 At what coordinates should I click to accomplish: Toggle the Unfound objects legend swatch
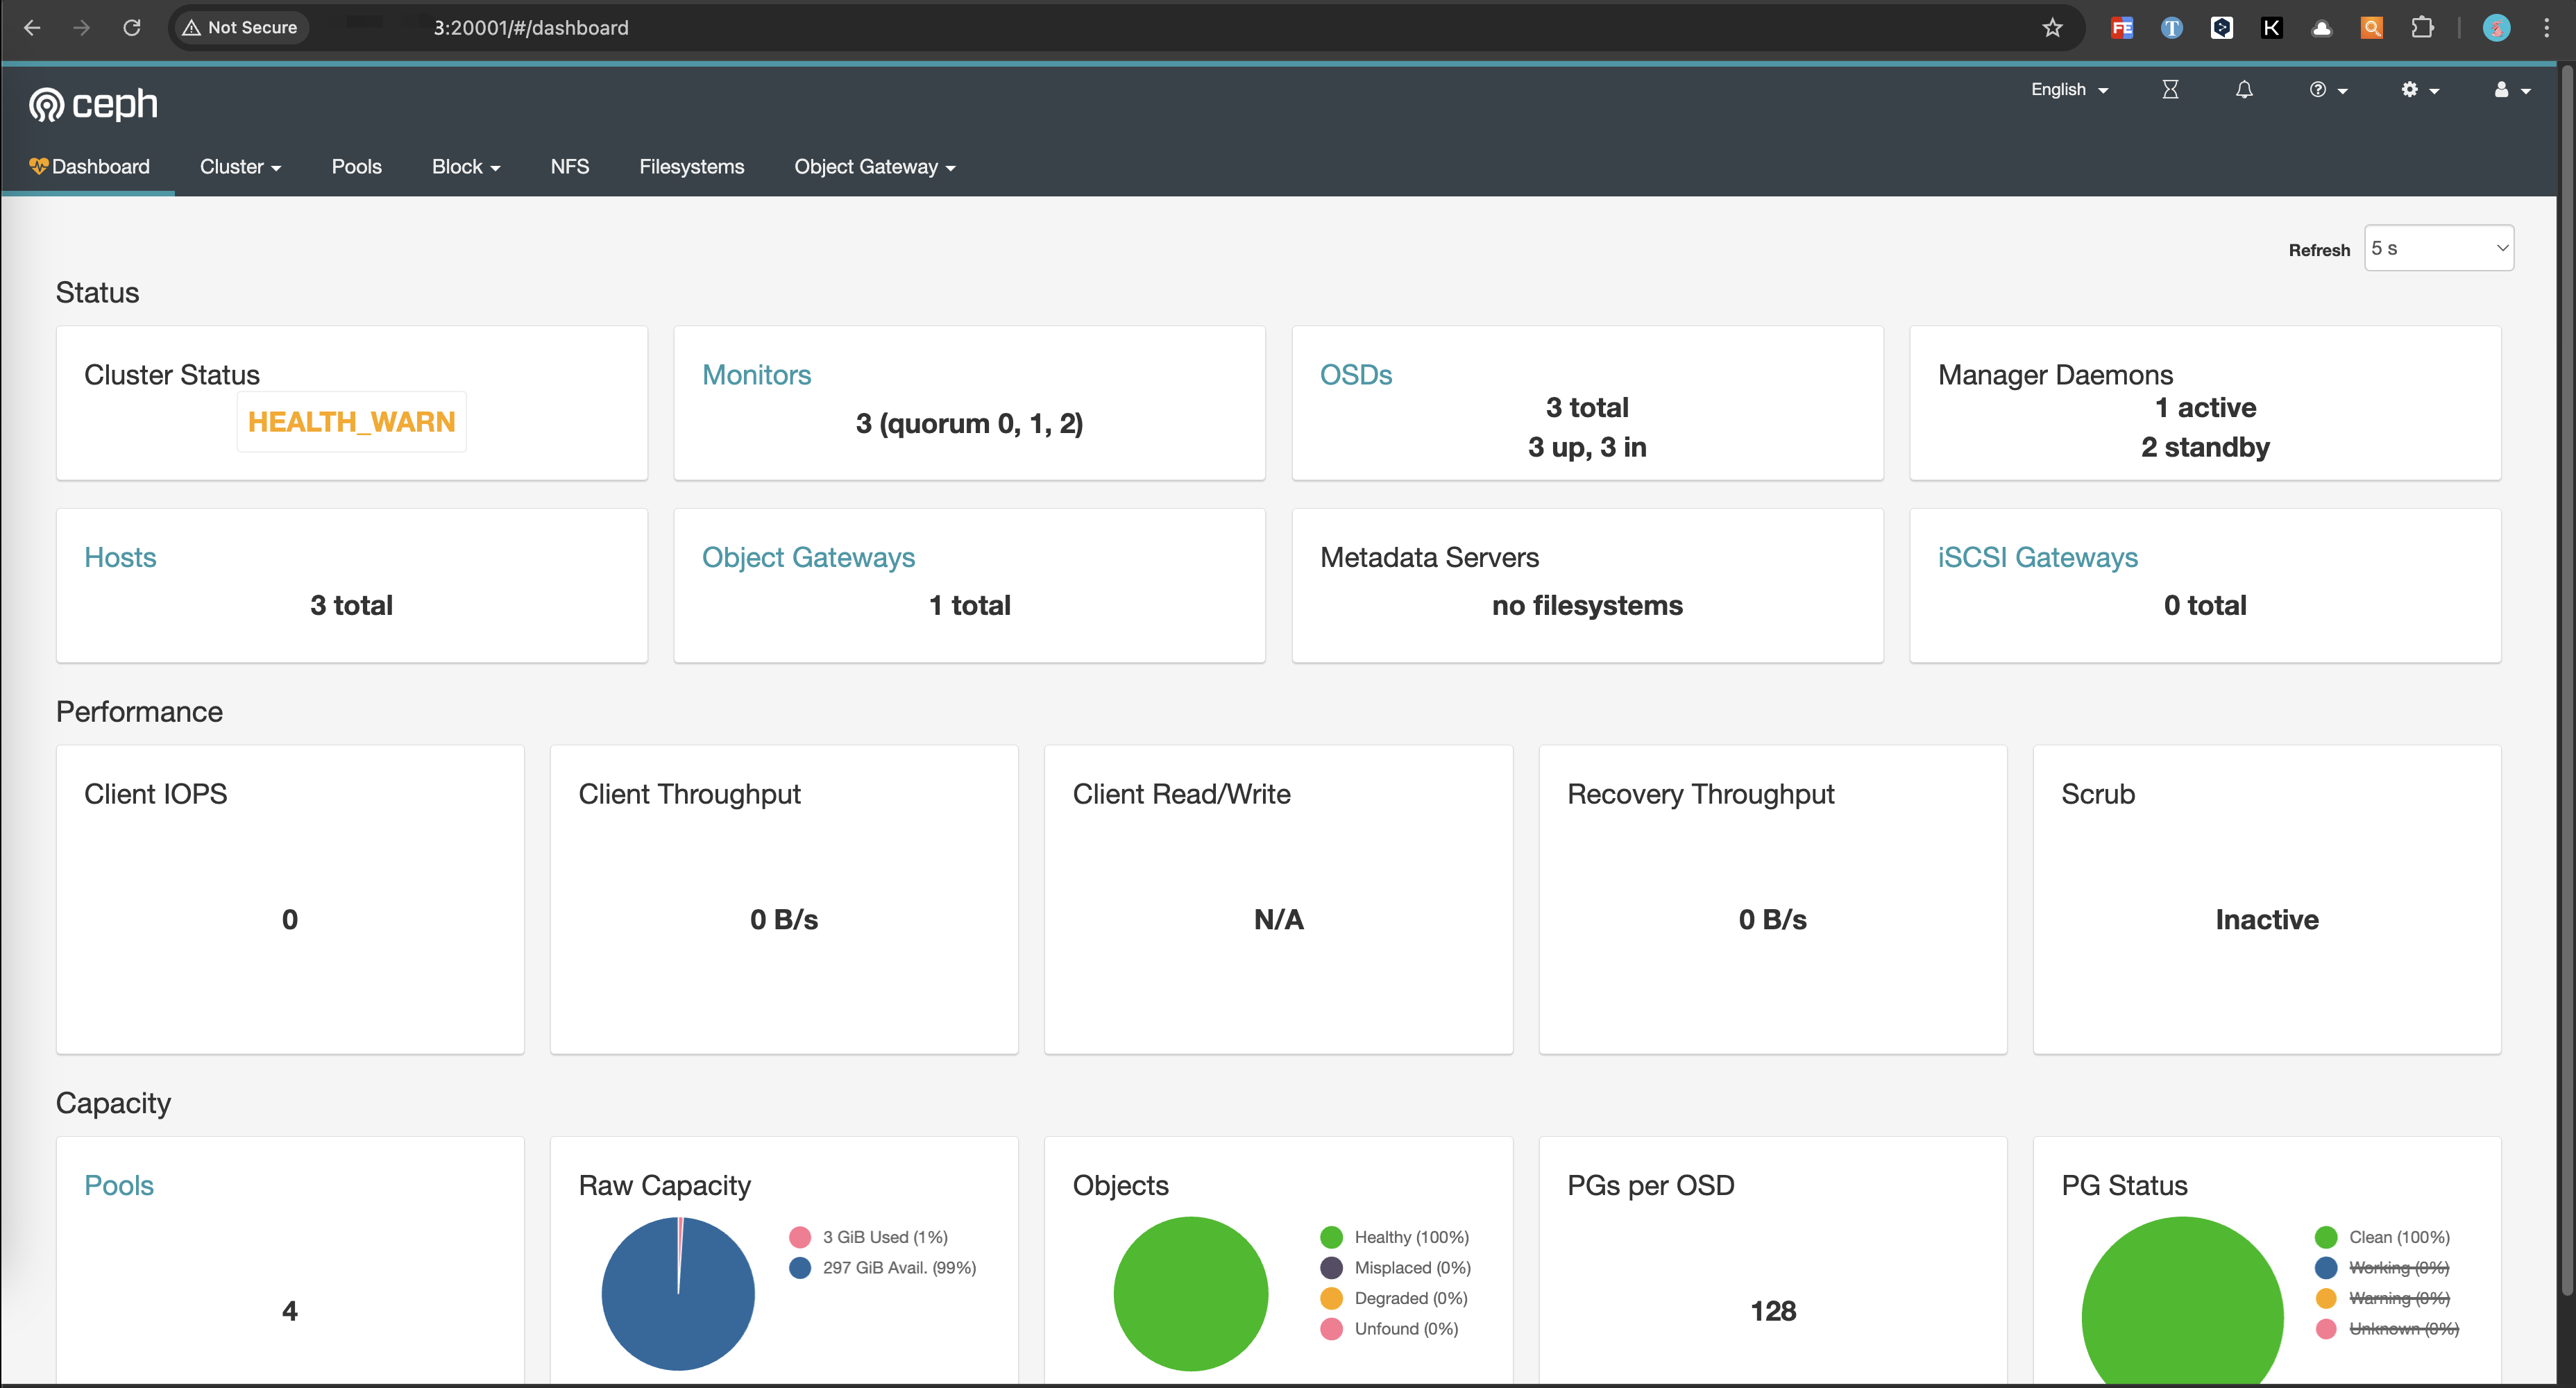click(1331, 1329)
